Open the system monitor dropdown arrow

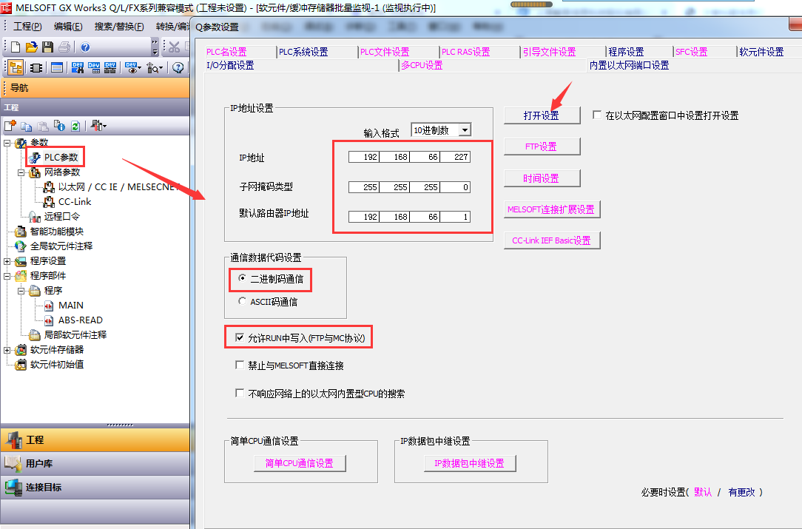click(x=161, y=68)
